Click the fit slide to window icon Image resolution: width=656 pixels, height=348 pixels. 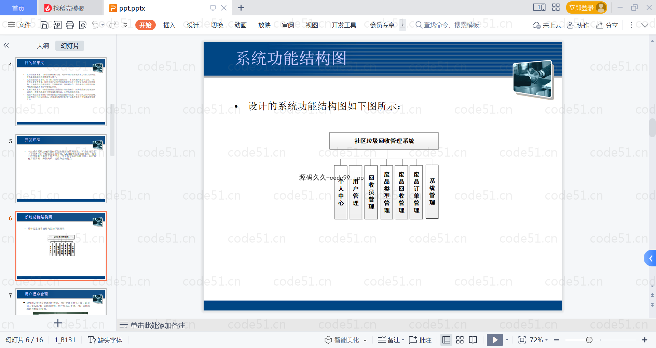pos(522,340)
